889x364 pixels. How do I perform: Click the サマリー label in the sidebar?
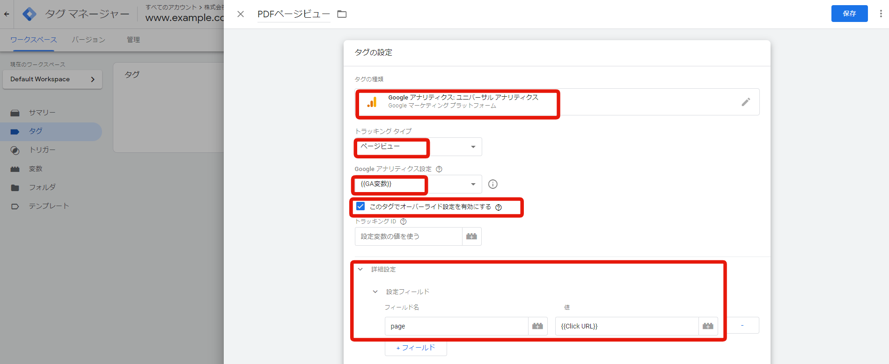pyautogui.click(x=42, y=113)
